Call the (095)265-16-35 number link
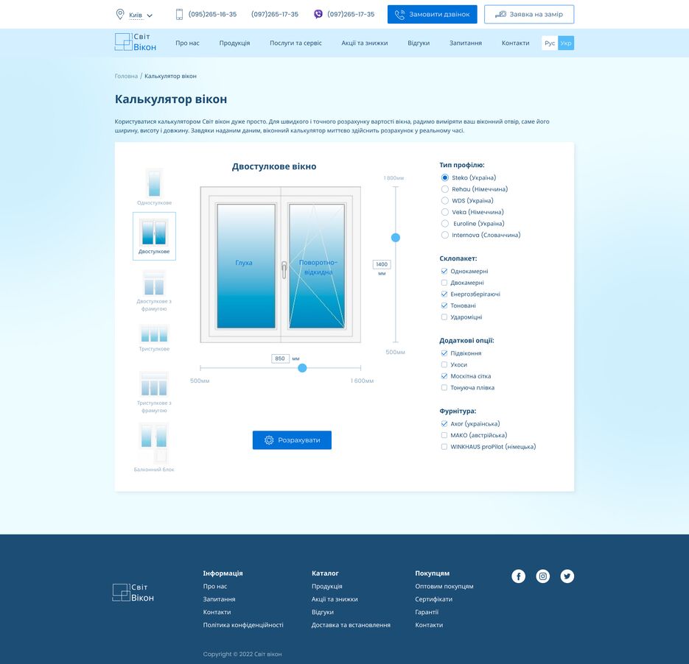Screen dimensions: 689x664 click(x=213, y=14)
